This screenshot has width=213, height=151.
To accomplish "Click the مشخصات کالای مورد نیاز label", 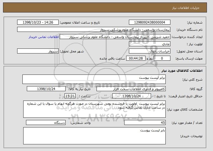I will pyautogui.click(x=185, y=109).
